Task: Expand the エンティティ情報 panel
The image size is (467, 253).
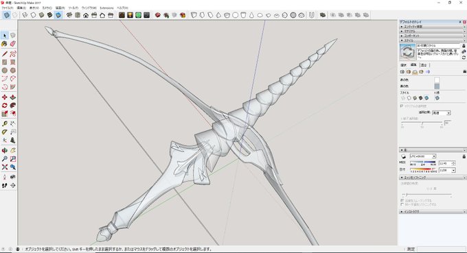Action: pos(433,27)
